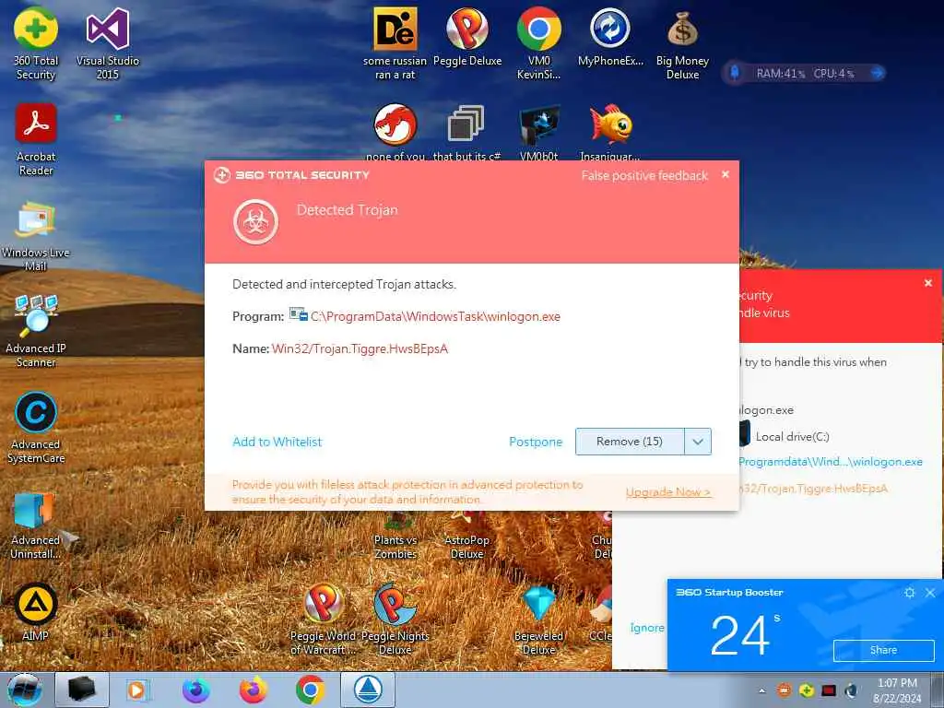Open orange Firefox in taskbar
This screenshot has width=944, height=708.
(253, 690)
